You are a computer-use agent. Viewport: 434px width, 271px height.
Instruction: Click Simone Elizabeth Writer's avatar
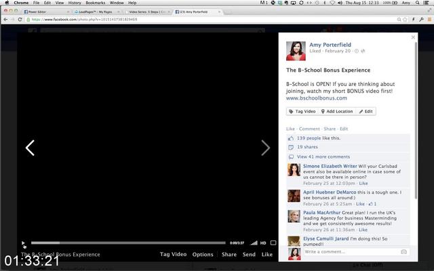[x=294, y=170]
